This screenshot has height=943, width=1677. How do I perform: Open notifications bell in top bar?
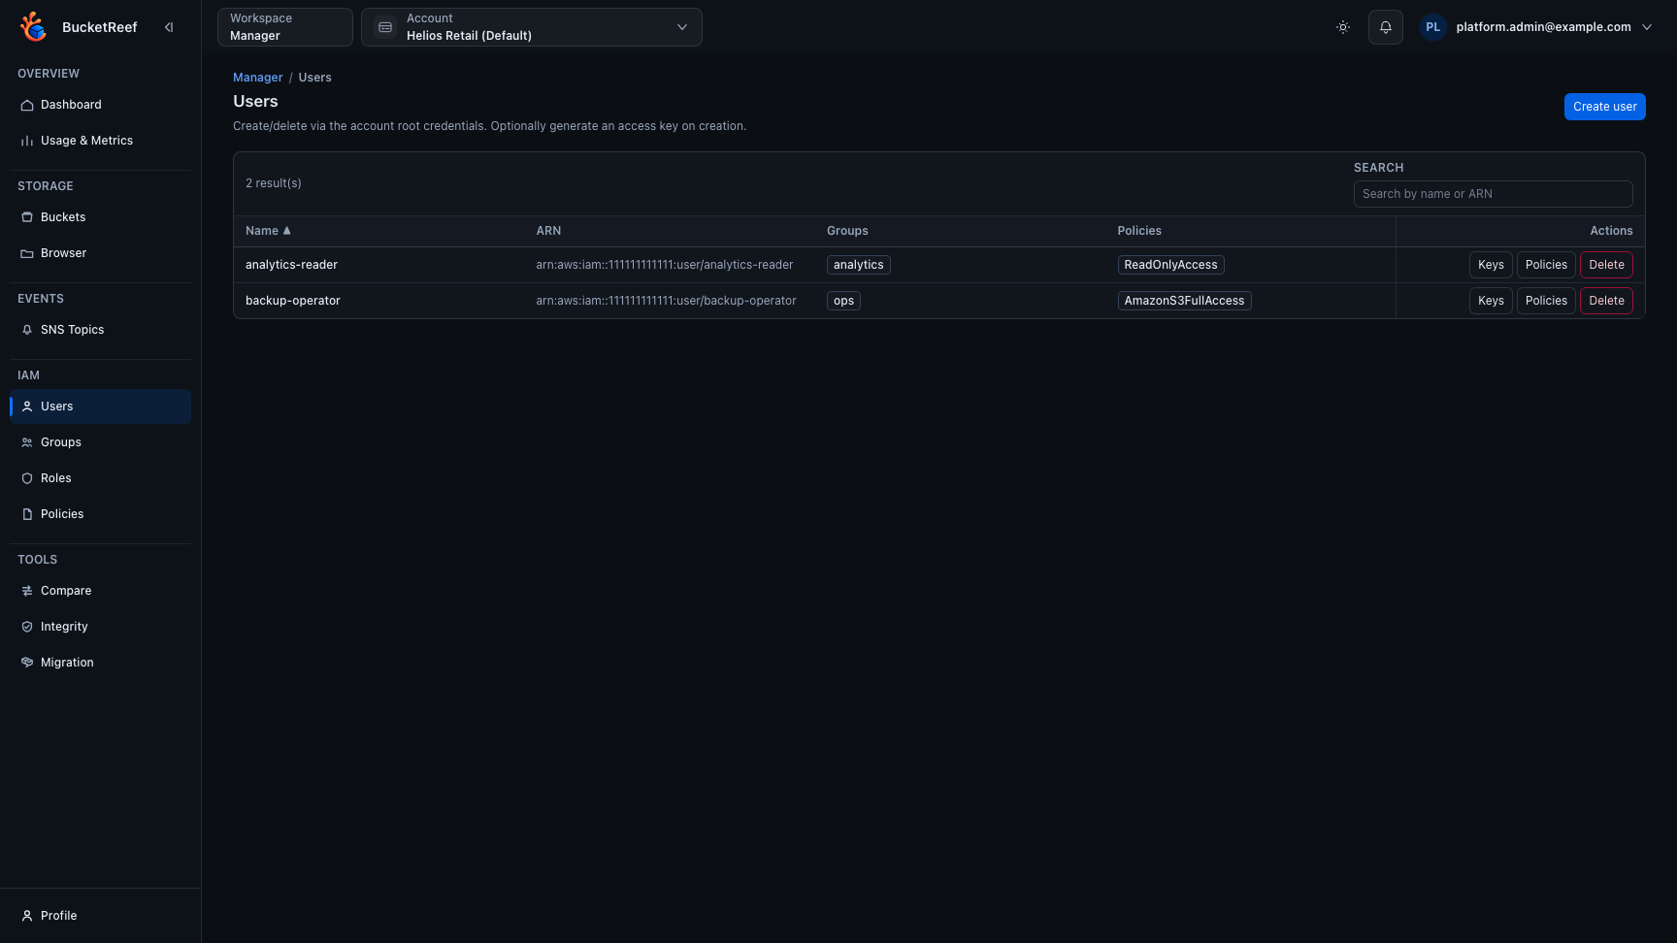pyautogui.click(x=1386, y=27)
